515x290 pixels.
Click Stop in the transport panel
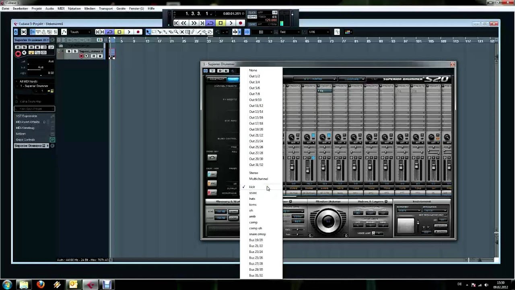point(220,23)
